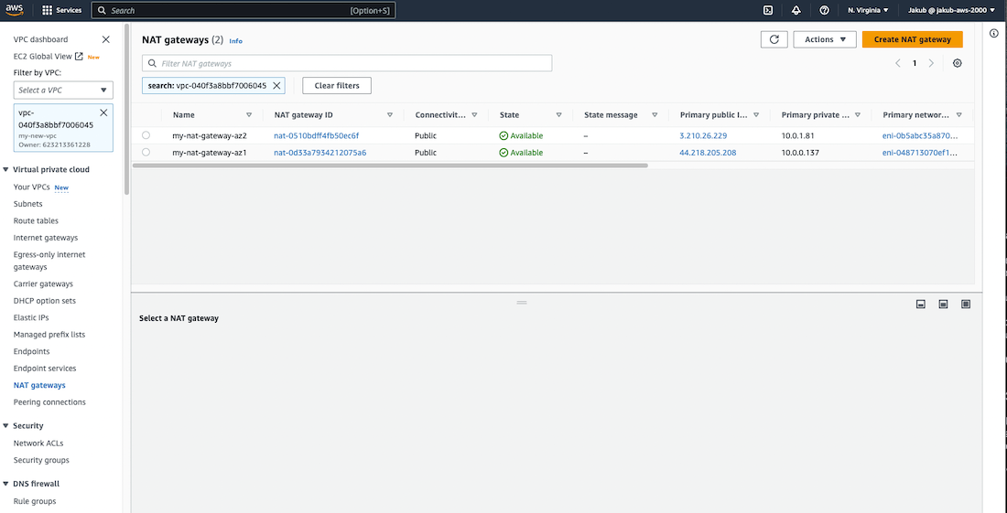1007x513 pixels.
Task: Click the Create NAT gateway button
Action: click(x=912, y=39)
